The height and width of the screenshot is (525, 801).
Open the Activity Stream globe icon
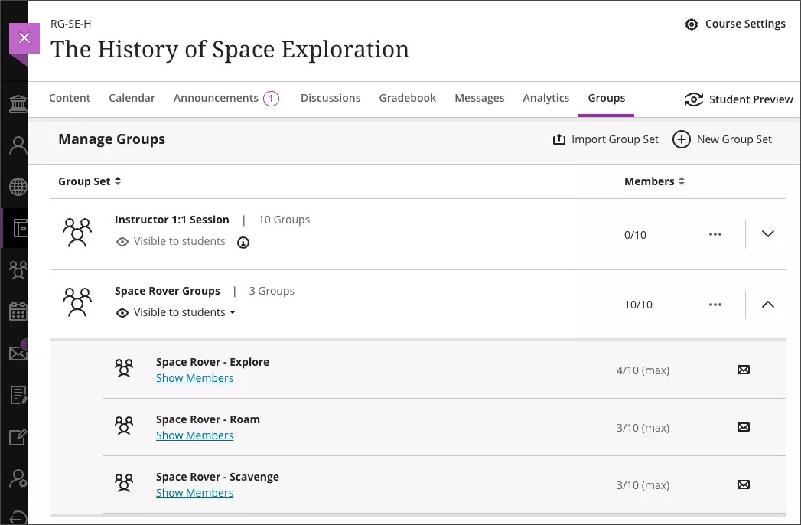coord(17,186)
